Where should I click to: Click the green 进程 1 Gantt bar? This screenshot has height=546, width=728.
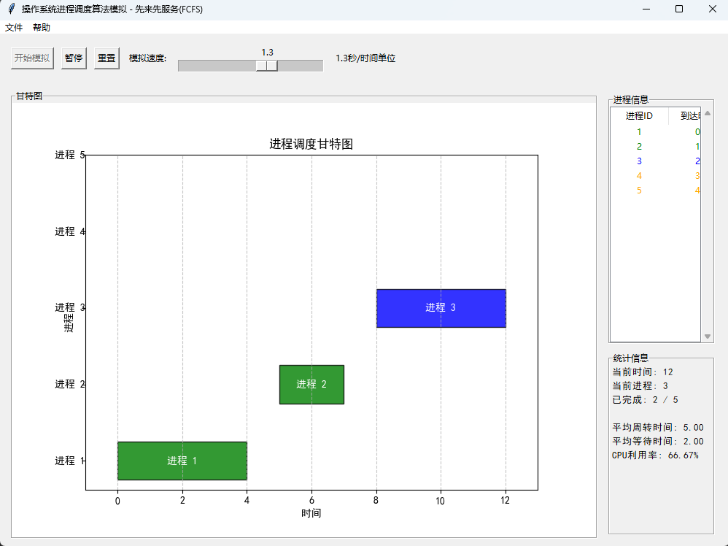(182, 461)
